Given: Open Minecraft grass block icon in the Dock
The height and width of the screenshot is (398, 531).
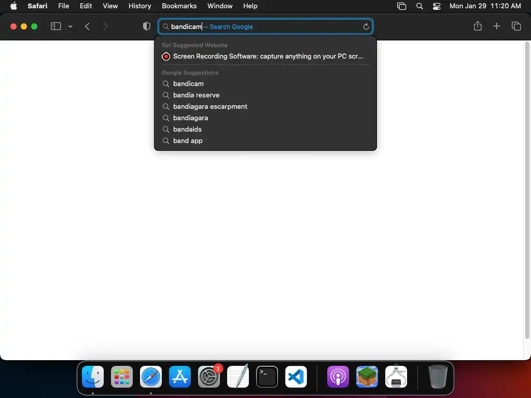Looking at the screenshot, I should pyautogui.click(x=367, y=377).
